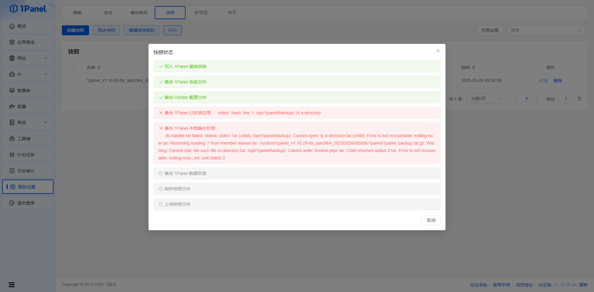Click the 更新 link in the footer
The image size is (594, 292).
[583, 285]
